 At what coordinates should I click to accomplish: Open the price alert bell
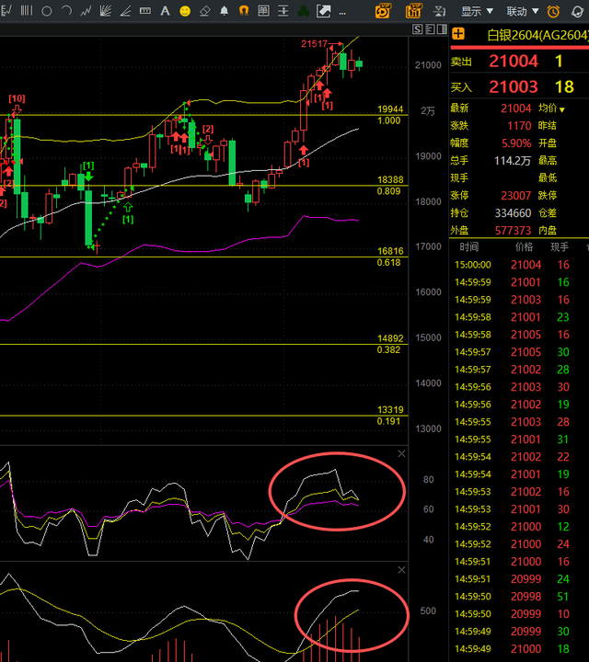pos(224,11)
